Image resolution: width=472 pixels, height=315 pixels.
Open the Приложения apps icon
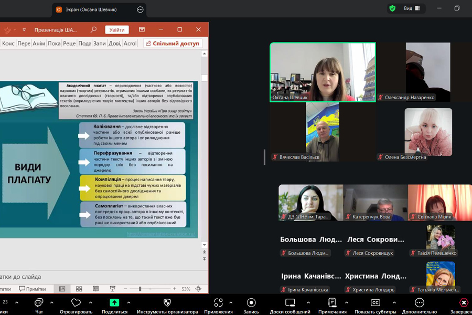click(x=218, y=302)
